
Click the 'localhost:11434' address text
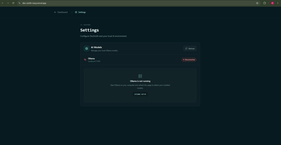pos(94,61)
